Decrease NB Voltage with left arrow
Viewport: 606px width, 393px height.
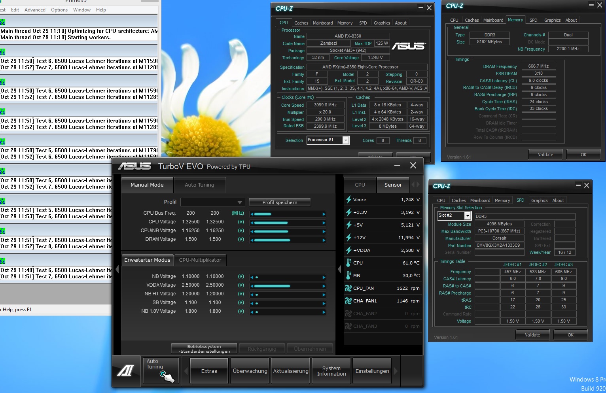click(252, 278)
